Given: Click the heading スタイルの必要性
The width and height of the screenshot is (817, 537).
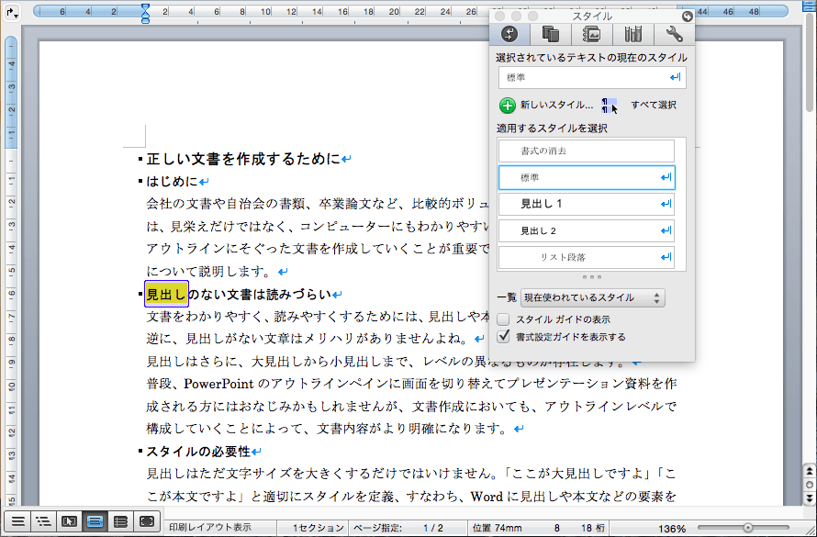Looking at the screenshot, I should coord(198,451).
